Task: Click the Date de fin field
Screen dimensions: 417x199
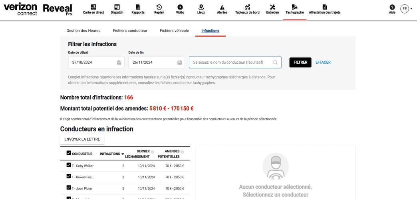Action: [x=157, y=62]
